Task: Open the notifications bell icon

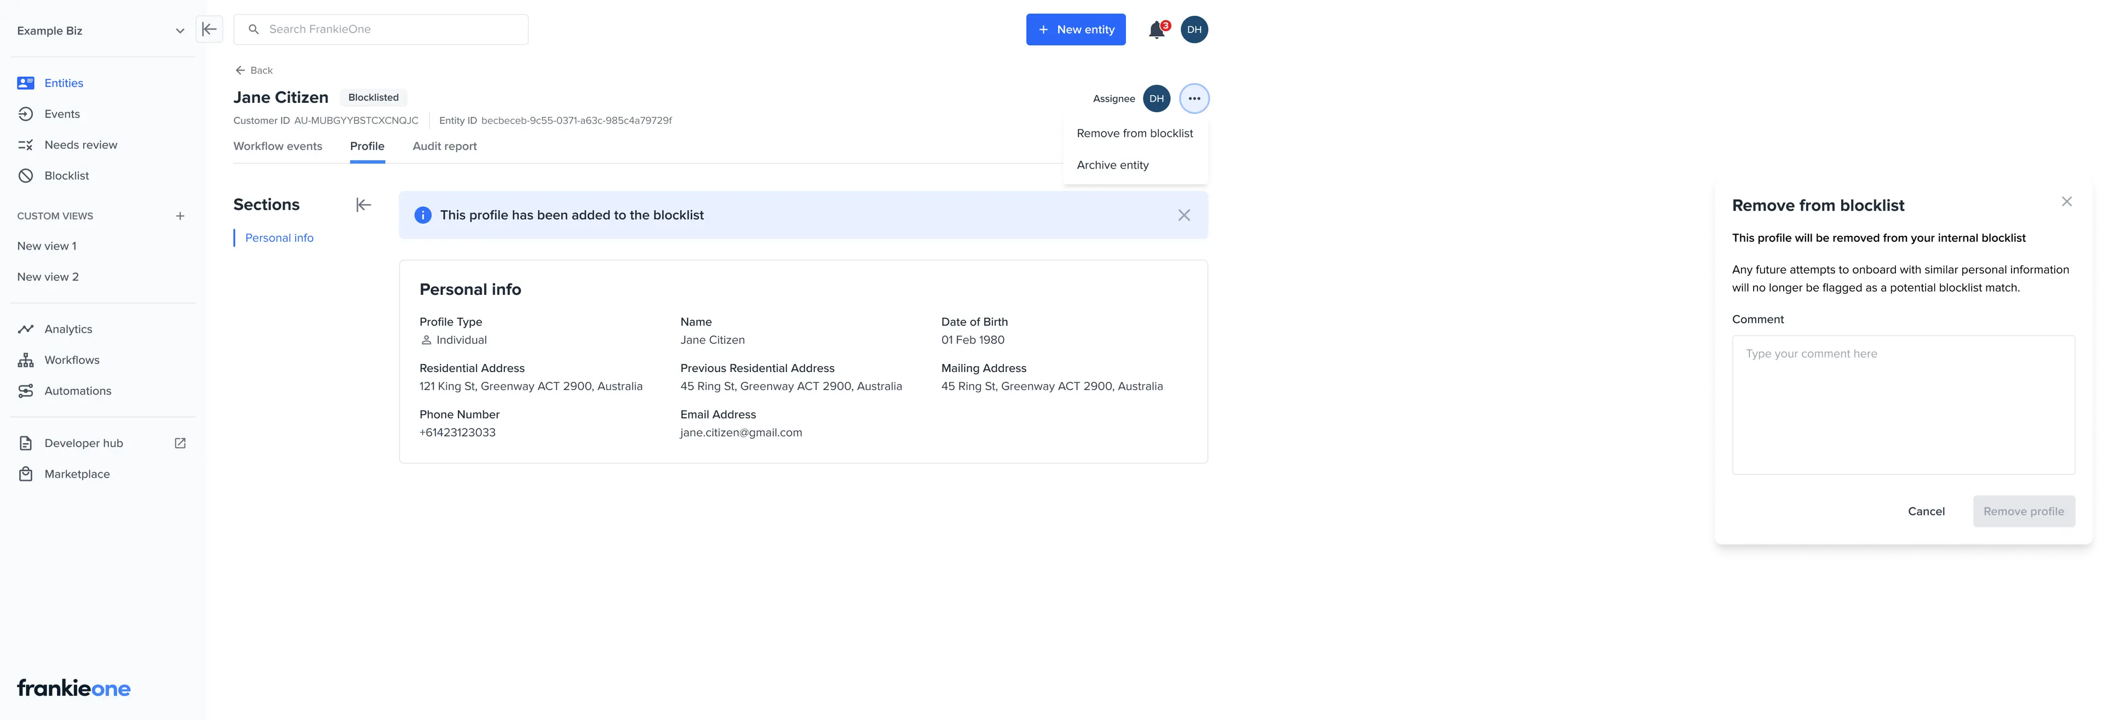Action: pyautogui.click(x=1156, y=30)
